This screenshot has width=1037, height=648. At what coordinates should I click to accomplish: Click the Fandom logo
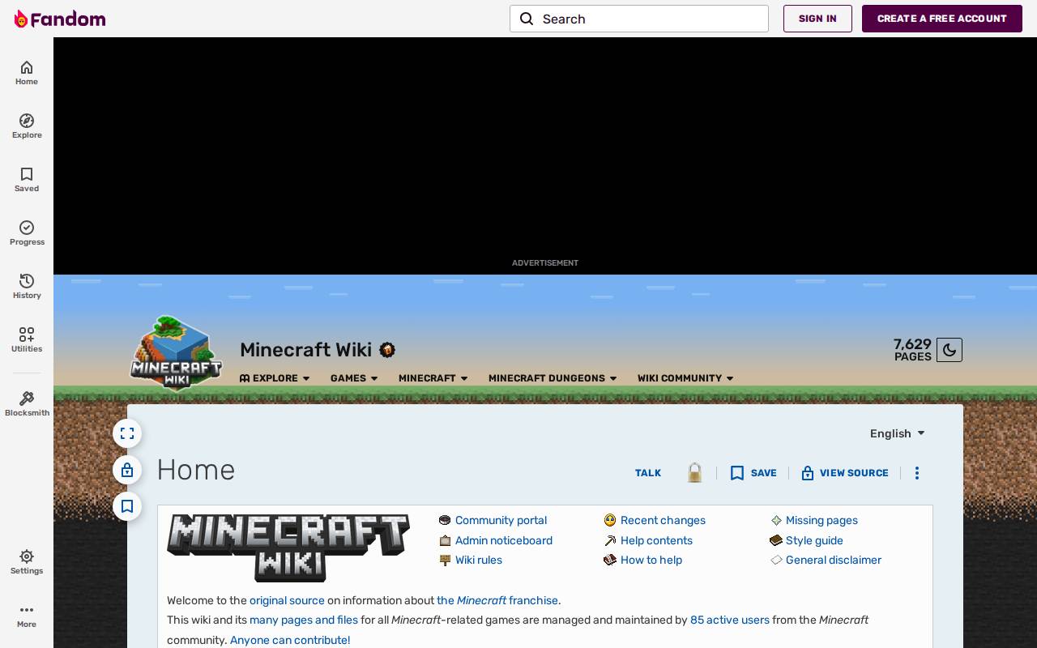60,19
